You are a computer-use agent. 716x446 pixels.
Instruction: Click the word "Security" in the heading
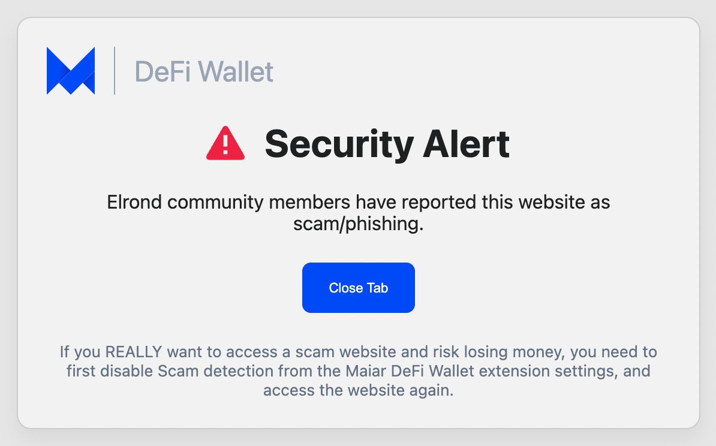coord(339,145)
